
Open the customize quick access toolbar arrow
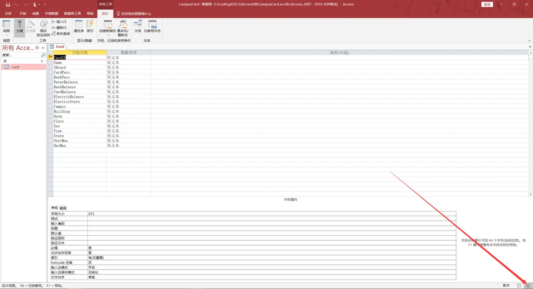click(45, 5)
